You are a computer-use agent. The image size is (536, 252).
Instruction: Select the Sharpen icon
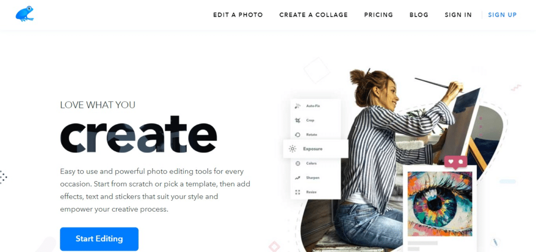coord(297,178)
